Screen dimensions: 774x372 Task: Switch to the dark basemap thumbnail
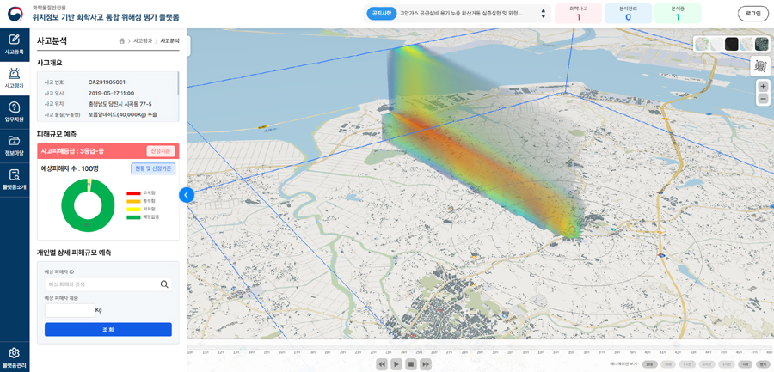(x=731, y=44)
